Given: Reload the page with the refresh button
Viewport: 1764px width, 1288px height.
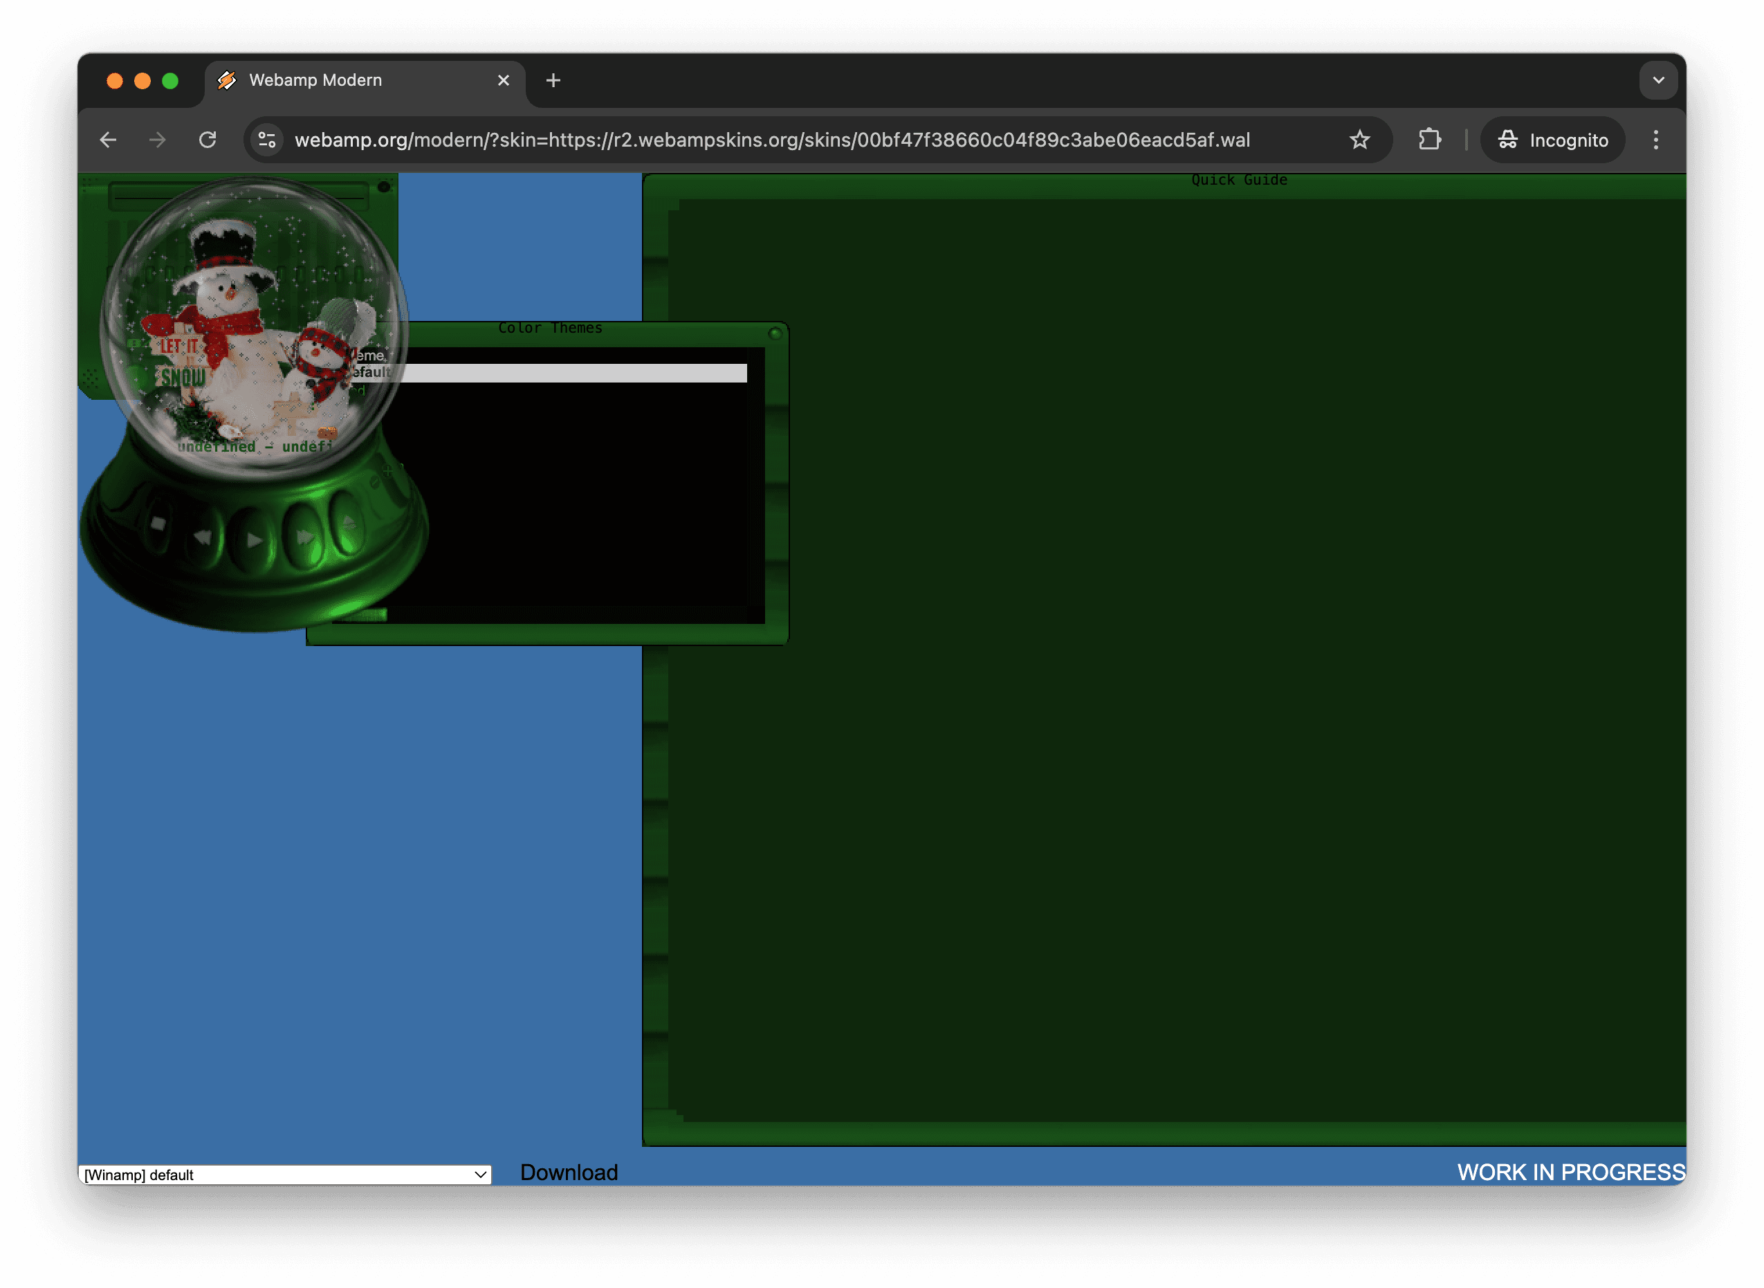Looking at the screenshot, I should tap(208, 140).
